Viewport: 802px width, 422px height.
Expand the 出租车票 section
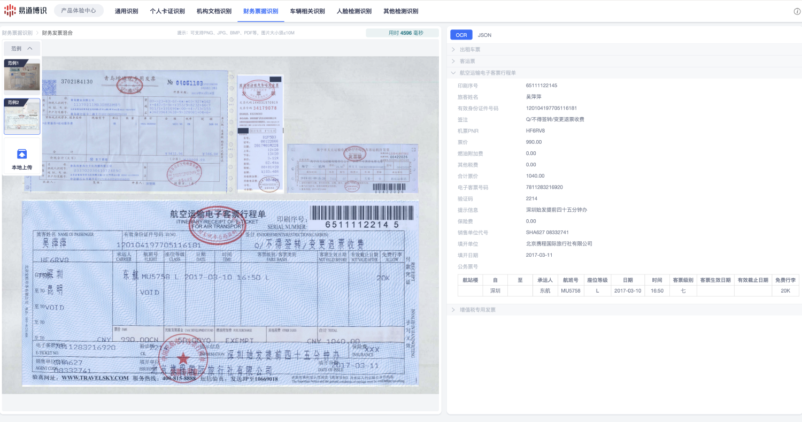coord(470,50)
